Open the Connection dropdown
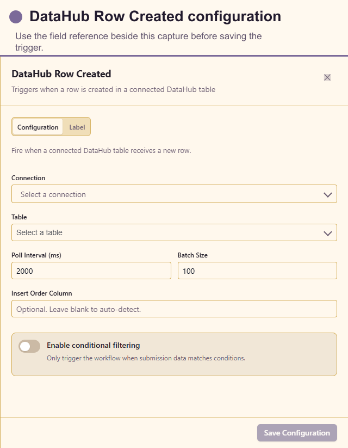 pos(174,194)
